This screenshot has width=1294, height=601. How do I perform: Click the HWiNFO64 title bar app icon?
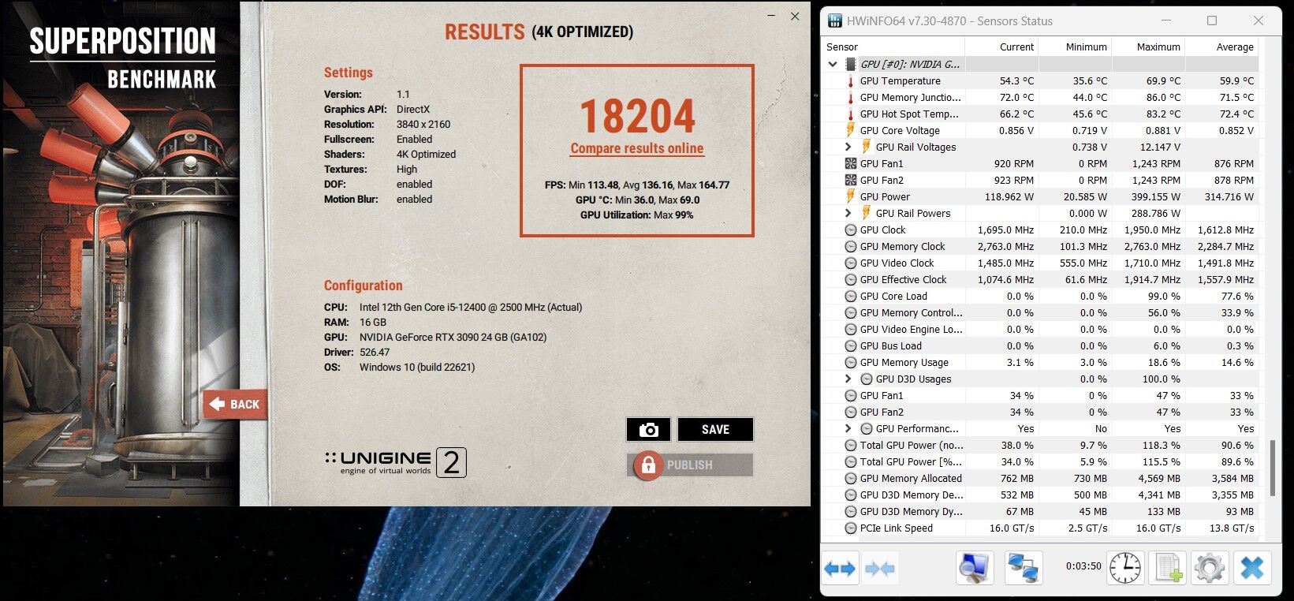834,21
